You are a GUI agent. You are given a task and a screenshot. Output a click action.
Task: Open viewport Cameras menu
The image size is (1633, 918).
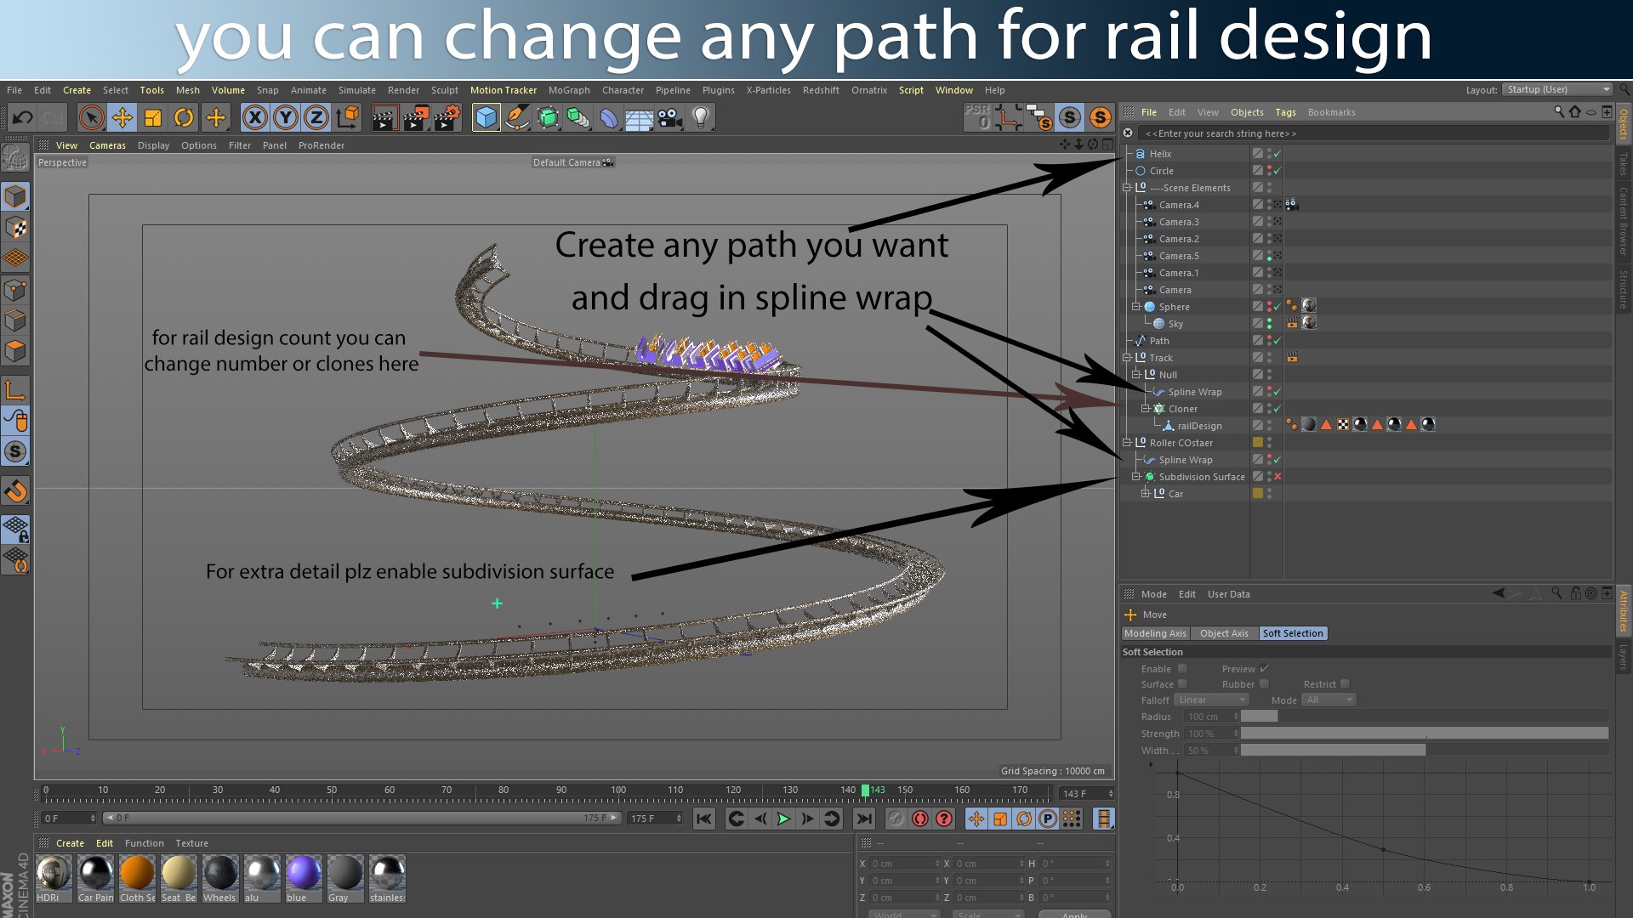click(x=107, y=145)
